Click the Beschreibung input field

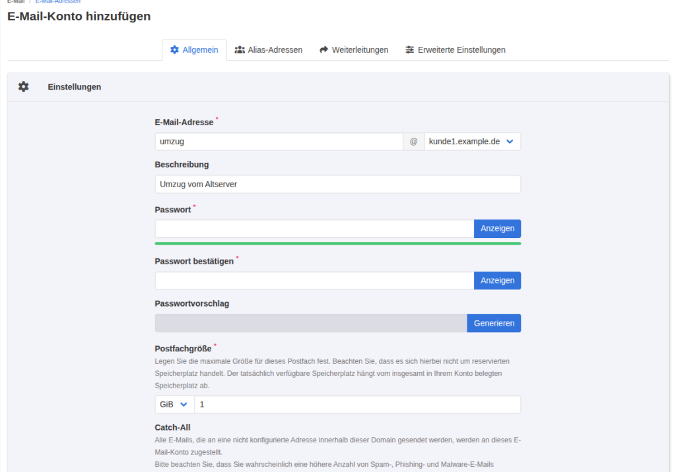point(337,185)
